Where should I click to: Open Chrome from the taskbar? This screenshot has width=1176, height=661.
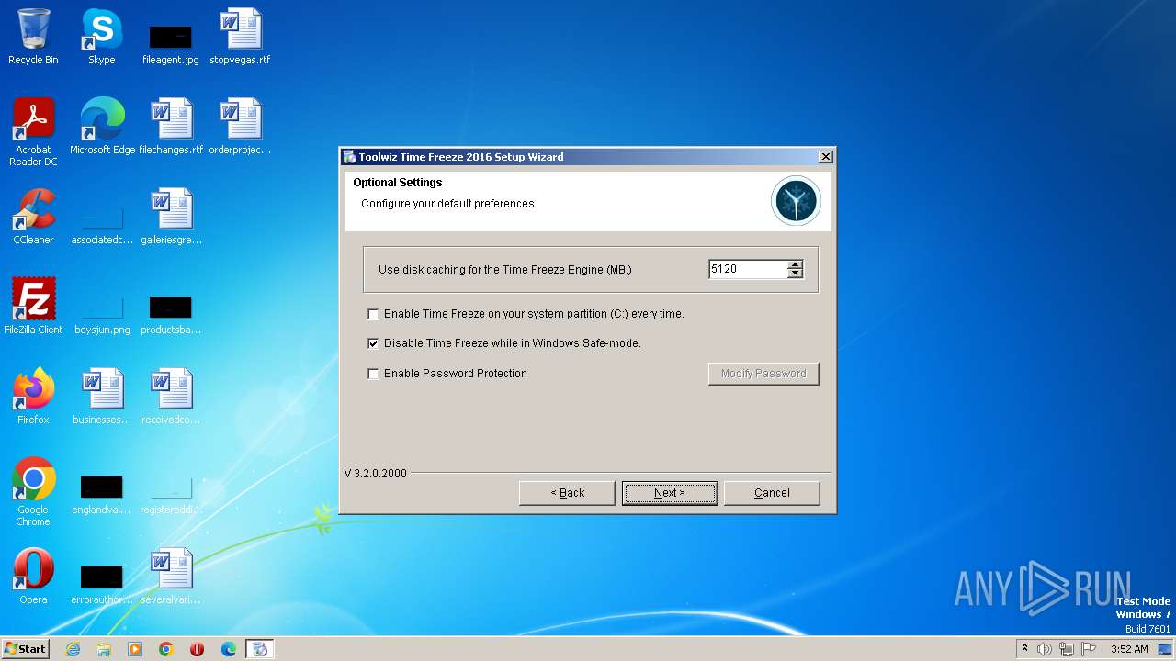(x=166, y=649)
